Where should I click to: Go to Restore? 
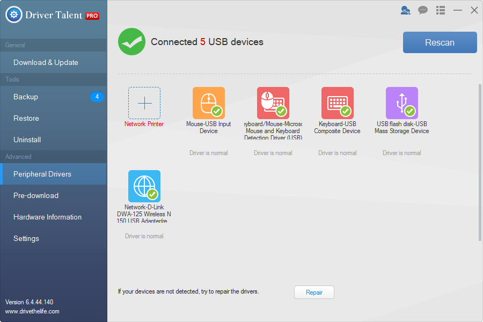click(54, 118)
